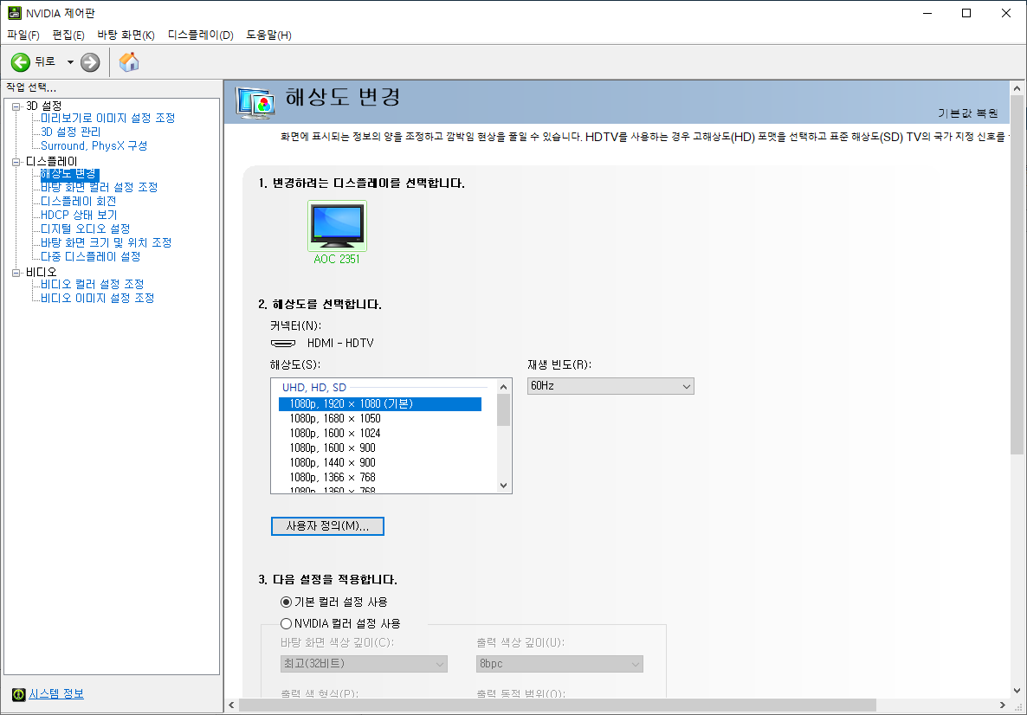Click main page vertical scroll up arrow
The image size is (1027, 715).
tap(1017, 88)
